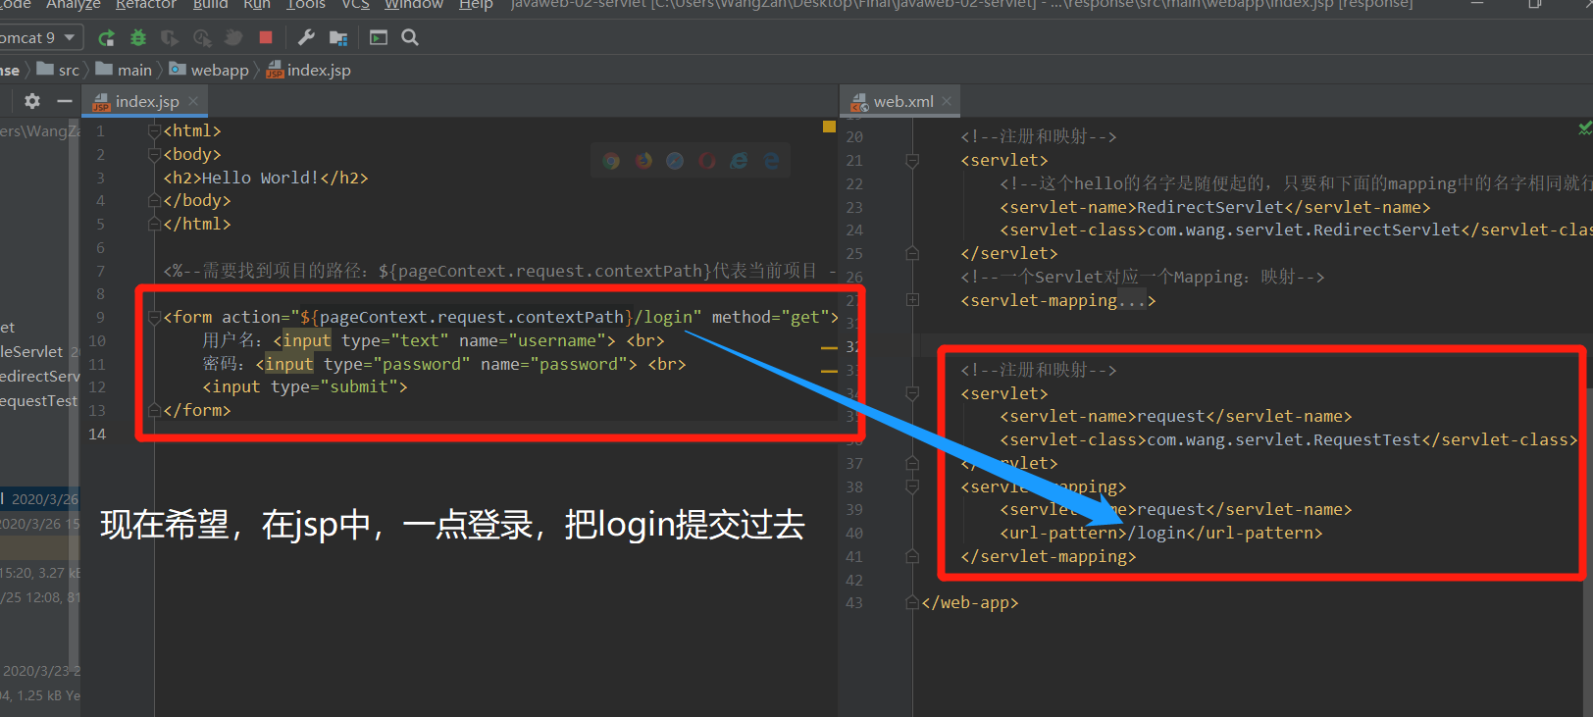
Task: Click the index.jsp breadcrumb
Action: point(309,70)
